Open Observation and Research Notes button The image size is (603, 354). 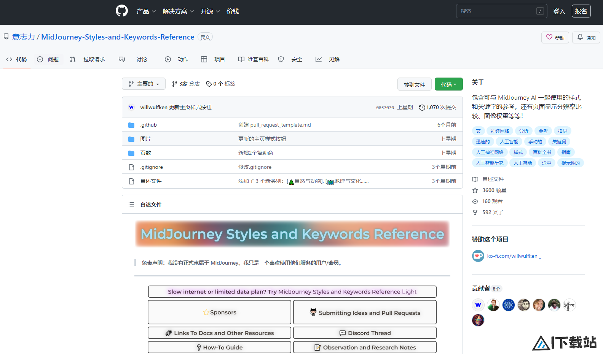[x=365, y=347]
